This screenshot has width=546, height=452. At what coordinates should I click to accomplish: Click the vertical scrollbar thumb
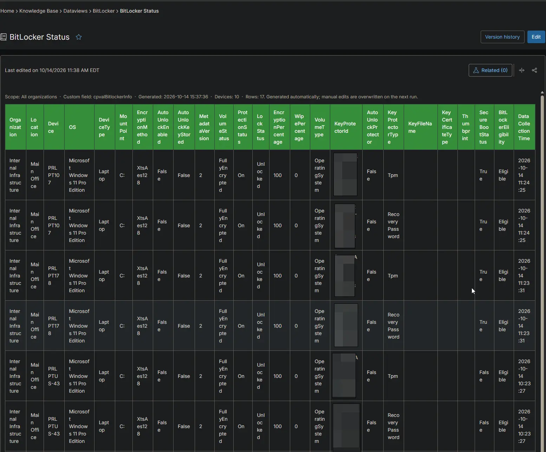542,273
